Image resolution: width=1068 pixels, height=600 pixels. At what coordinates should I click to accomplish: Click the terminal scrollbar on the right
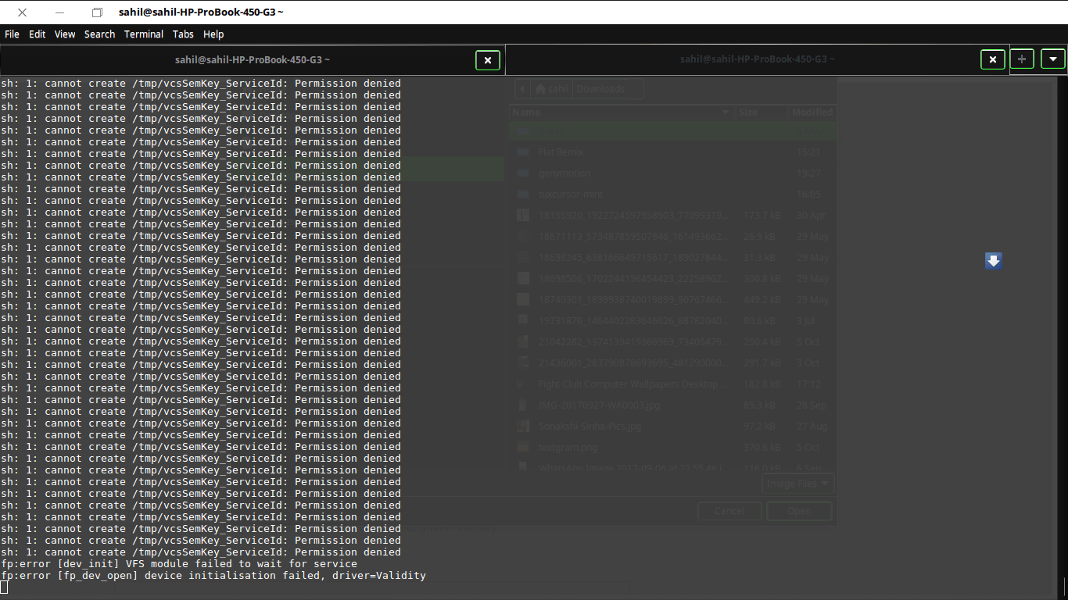(x=1063, y=312)
